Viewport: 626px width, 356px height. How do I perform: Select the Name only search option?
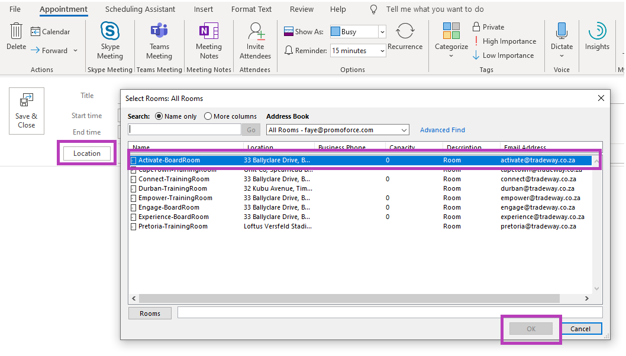(159, 116)
